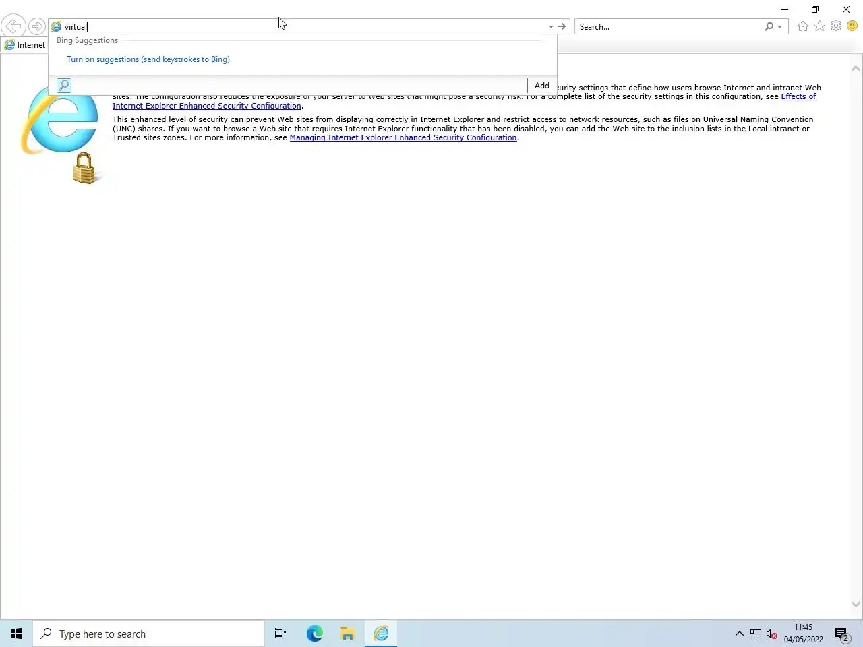Open Task View on the taskbar
The height and width of the screenshot is (647, 863).
[280, 634]
